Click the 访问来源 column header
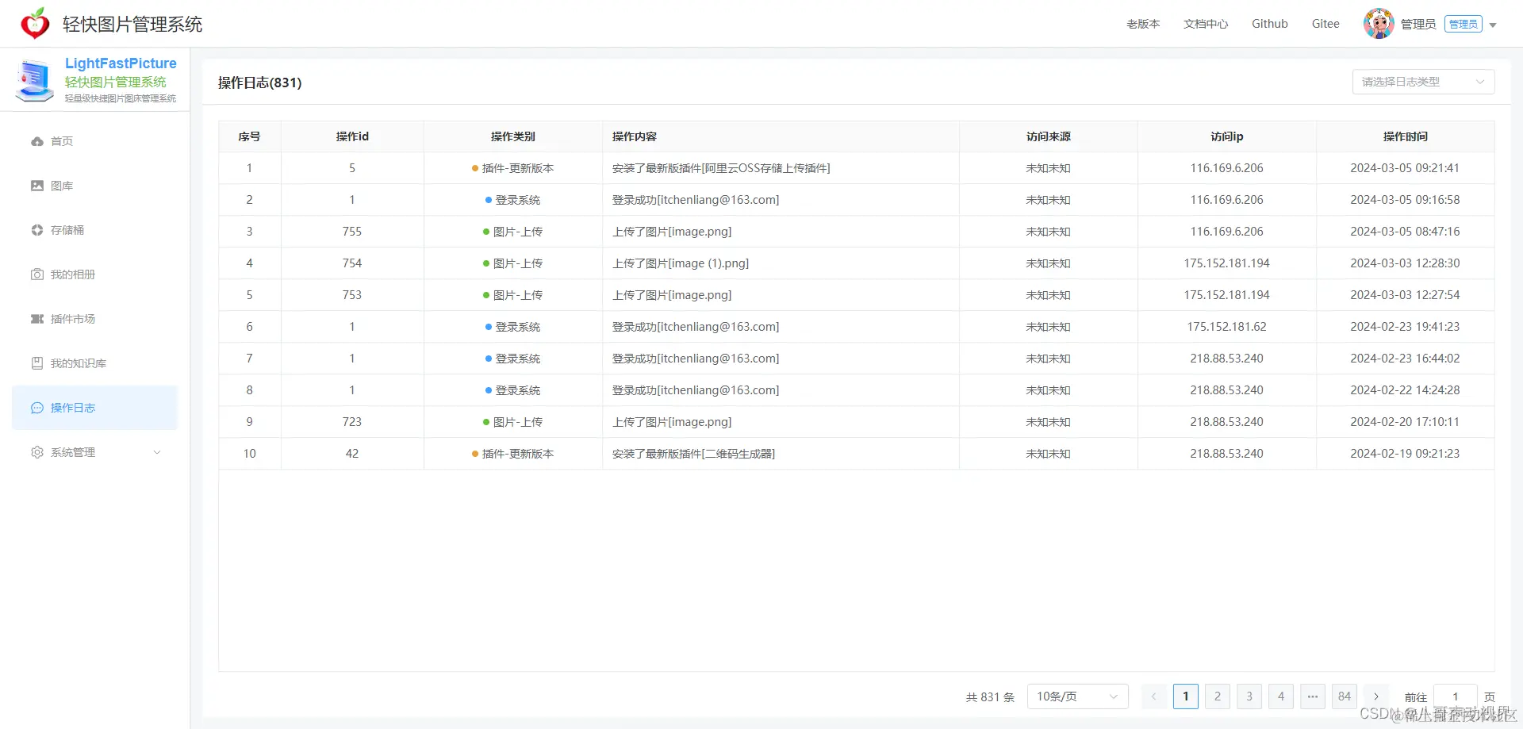The image size is (1523, 729). [1049, 136]
